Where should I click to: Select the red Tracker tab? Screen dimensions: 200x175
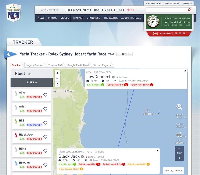coord(16,65)
